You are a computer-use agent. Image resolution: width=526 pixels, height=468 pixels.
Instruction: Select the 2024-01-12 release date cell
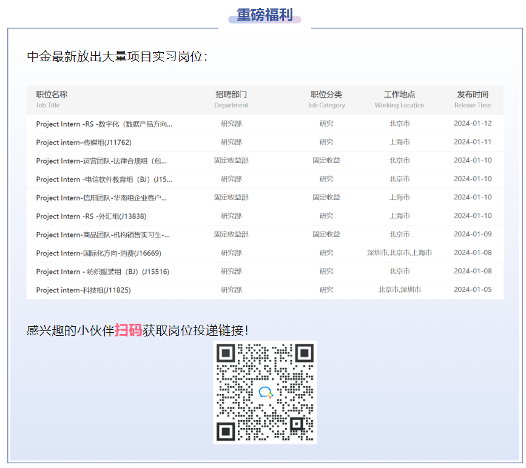(473, 124)
